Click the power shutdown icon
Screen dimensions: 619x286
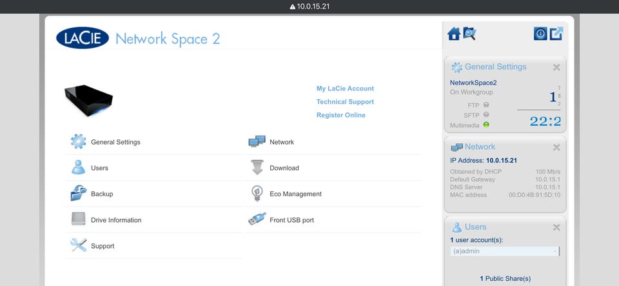click(x=540, y=34)
